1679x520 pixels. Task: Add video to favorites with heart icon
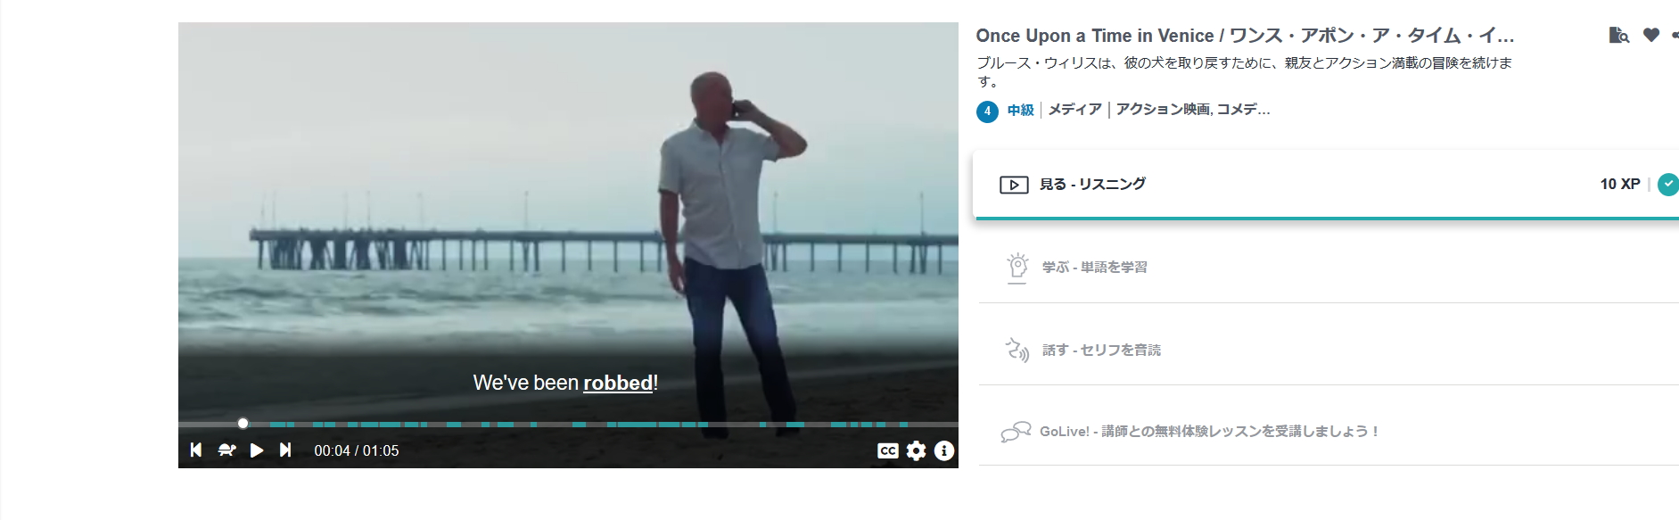1651,35
